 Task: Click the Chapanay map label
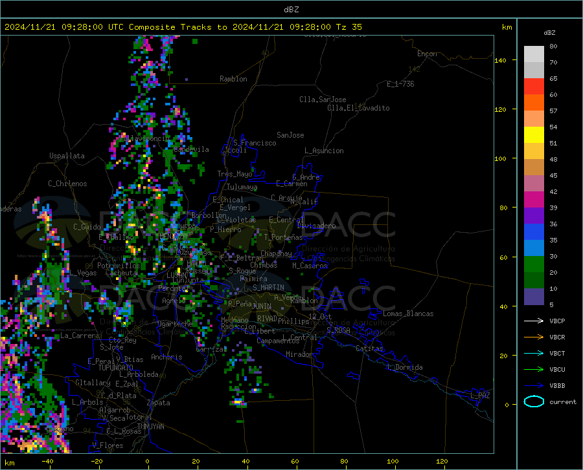click(x=276, y=253)
